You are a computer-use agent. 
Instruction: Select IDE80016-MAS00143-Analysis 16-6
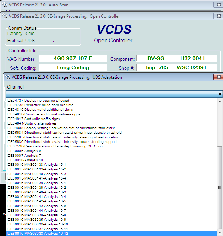click(111, 206)
